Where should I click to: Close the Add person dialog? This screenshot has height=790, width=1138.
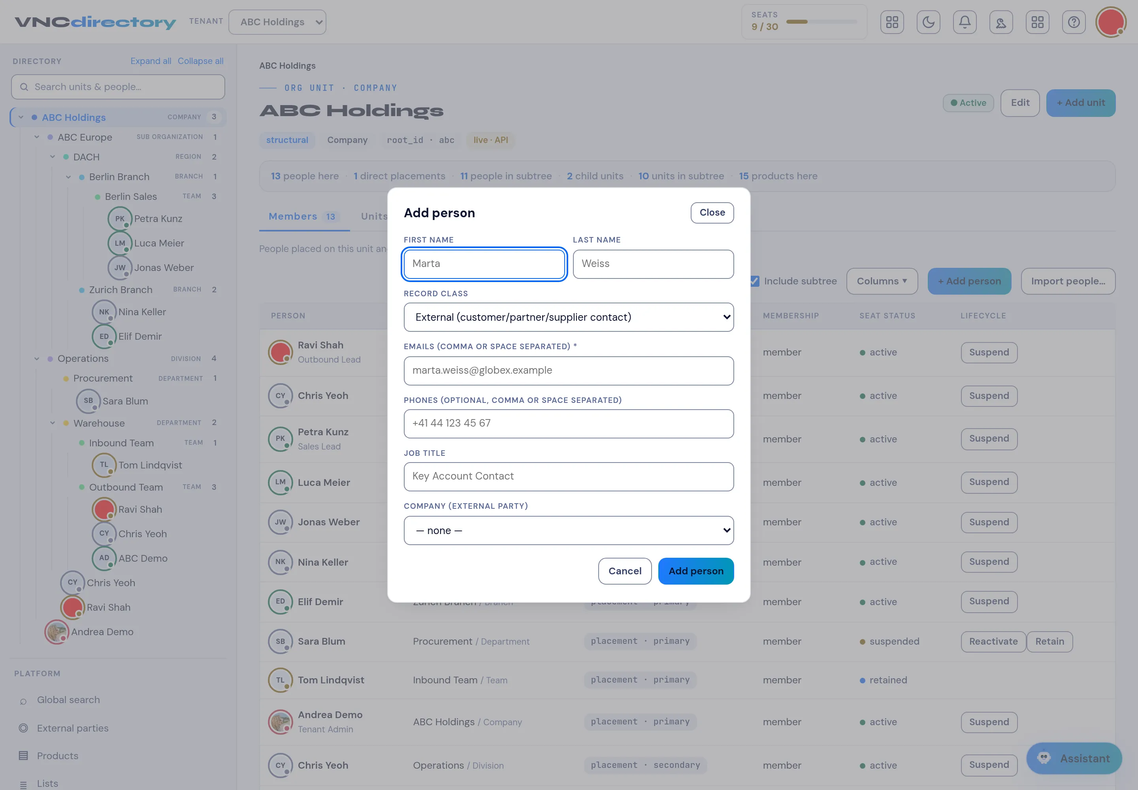[712, 213]
